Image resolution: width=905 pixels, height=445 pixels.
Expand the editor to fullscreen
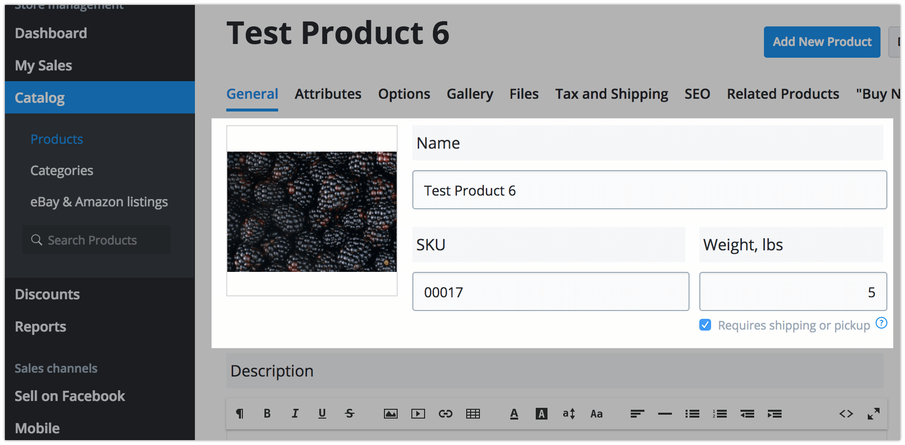coord(873,414)
